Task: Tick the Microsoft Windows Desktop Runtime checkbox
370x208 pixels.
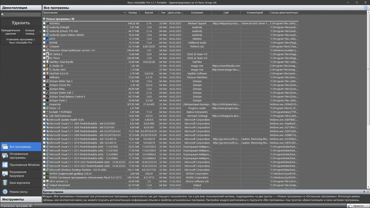Action: click(x=44, y=170)
